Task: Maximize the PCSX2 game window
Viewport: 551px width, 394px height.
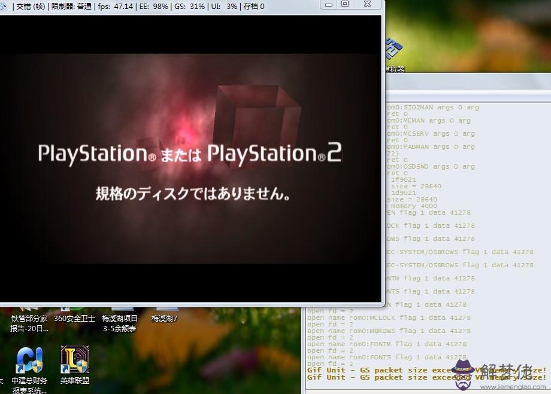Action: click(346, 4)
